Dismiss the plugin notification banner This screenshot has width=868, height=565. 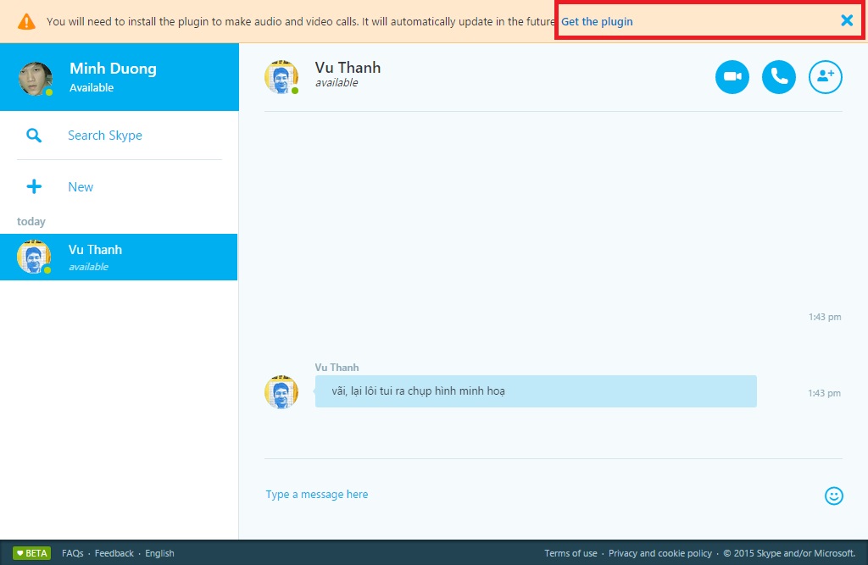coord(846,21)
